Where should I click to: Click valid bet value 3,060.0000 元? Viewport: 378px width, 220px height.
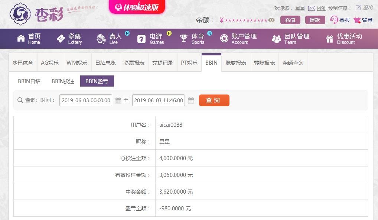click(x=176, y=175)
